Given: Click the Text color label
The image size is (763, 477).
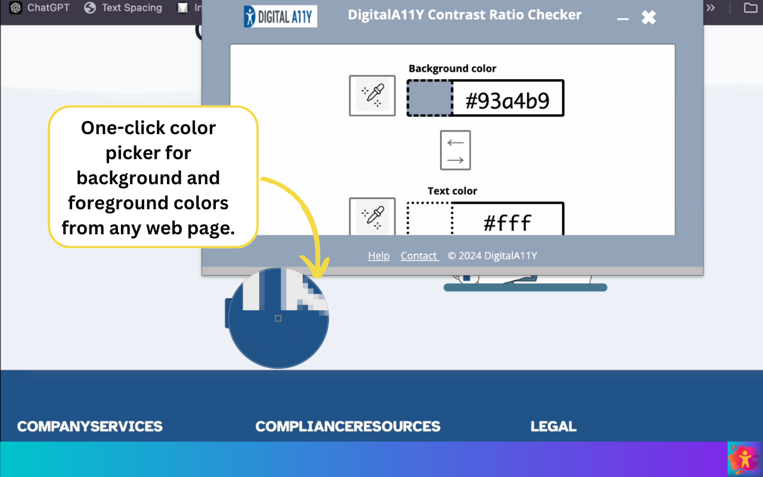Looking at the screenshot, I should point(452,191).
